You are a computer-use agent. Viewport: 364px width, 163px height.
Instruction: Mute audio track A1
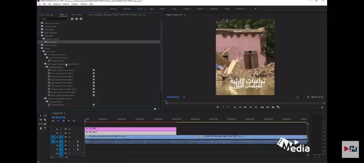(70, 142)
